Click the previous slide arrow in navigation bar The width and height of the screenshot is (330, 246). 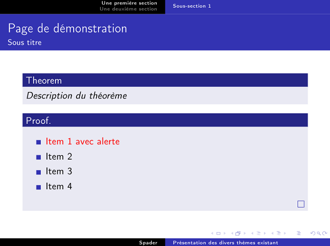coord(212,233)
